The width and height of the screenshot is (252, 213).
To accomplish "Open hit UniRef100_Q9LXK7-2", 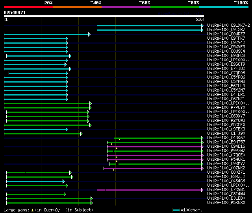I will (x=228, y=25).
